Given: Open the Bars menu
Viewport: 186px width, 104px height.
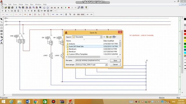Looking at the screenshot, I should point(32,5).
